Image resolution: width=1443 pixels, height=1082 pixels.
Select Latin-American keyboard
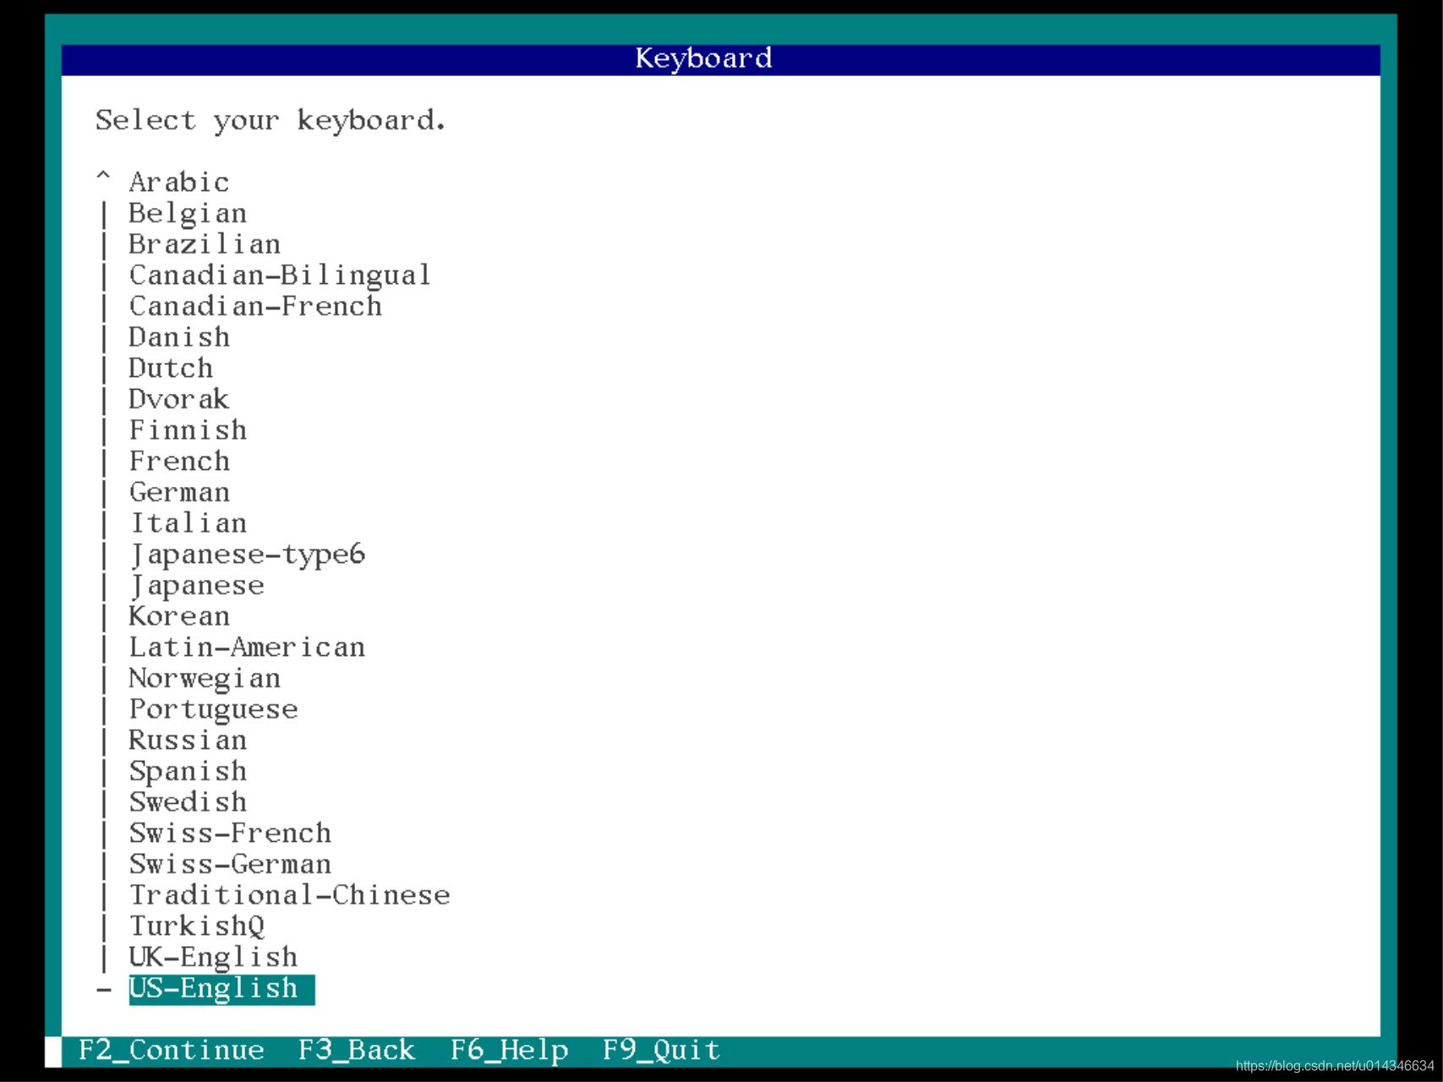pyautogui.click(x=247, y=647)
